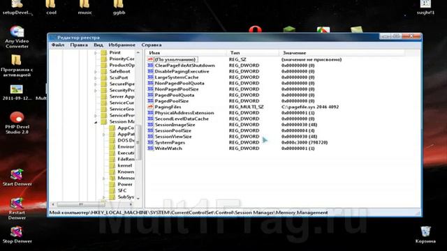Open the Файл menu
Screen dimensions: 447x251
click(x=58, y=45)
